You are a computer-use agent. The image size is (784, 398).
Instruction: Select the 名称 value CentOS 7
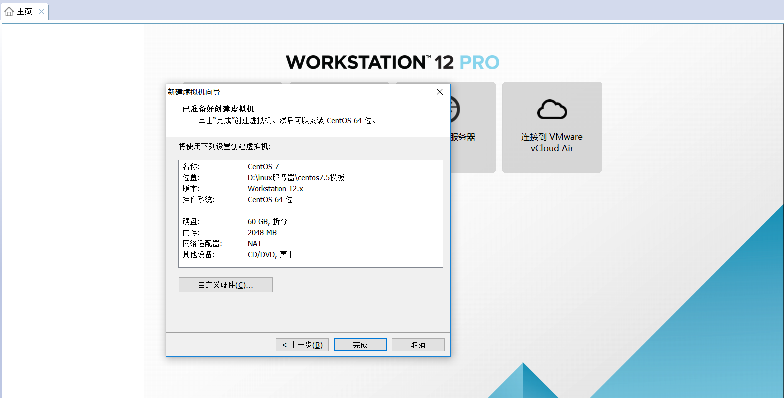263,167
